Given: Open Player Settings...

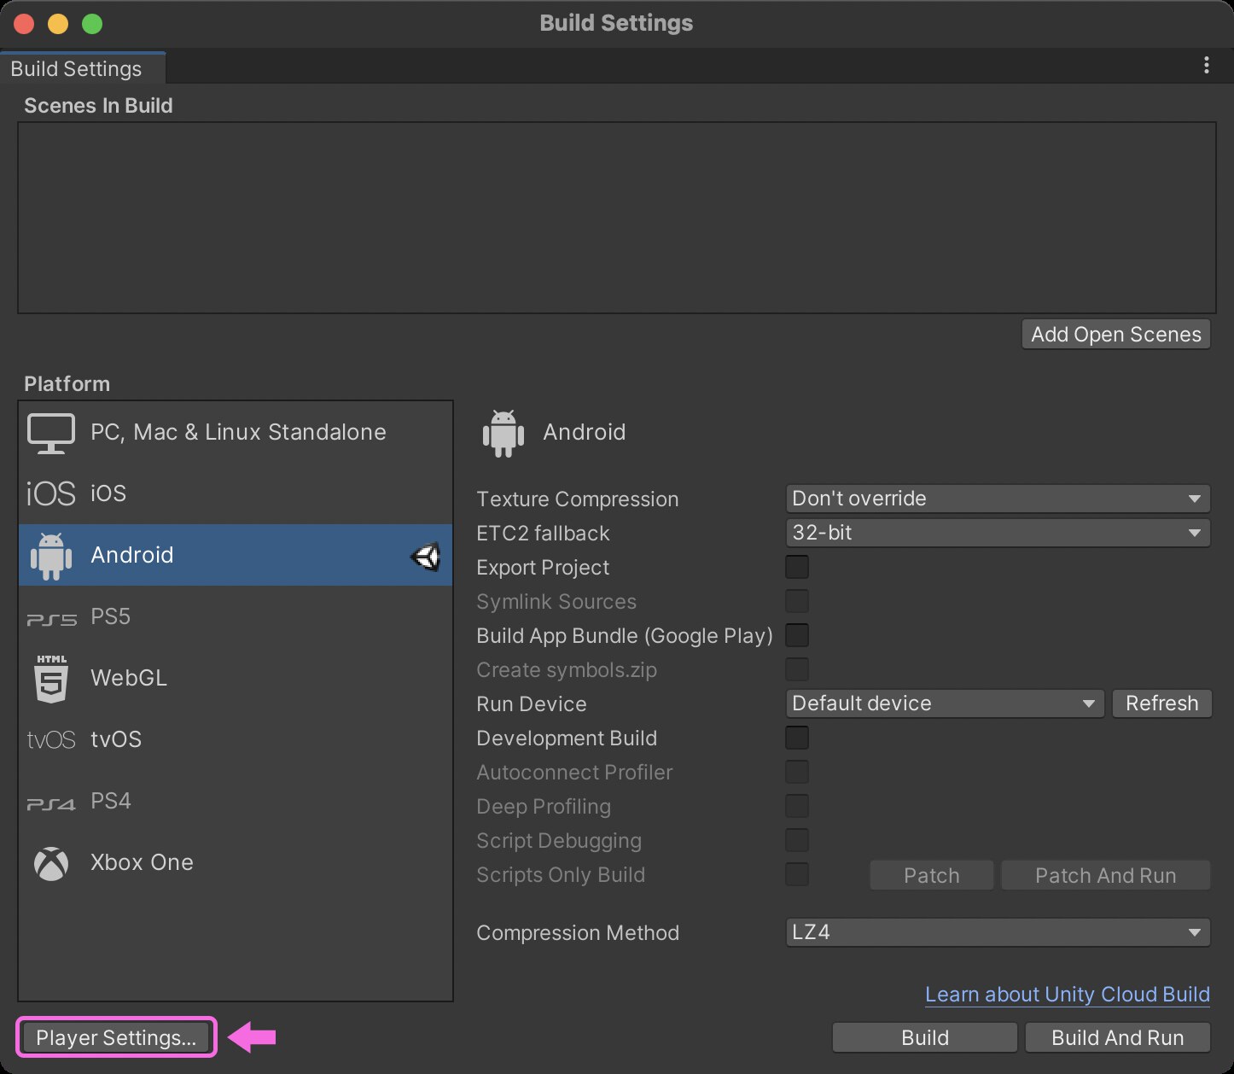Looking at the screenshot, I should (116, 1038).
